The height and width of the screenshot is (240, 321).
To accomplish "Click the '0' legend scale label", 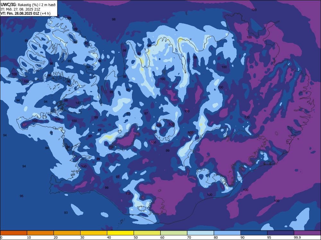I will pos(1,237).
